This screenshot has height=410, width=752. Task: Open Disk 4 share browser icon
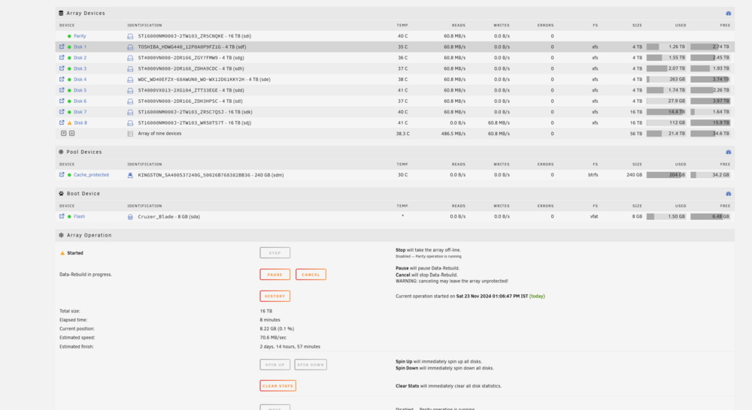(x=62, y=79)
